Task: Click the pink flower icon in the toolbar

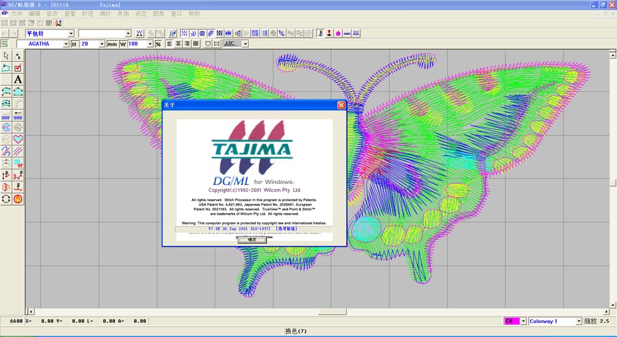Action: 338,33
